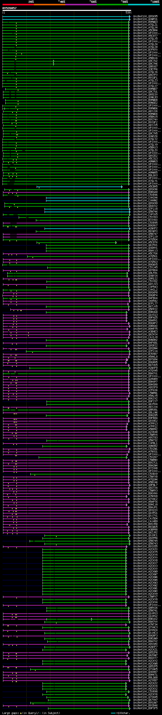162x715 pixels.
Task: Select the label UniRef100_Q0D987
Action: 145,672
